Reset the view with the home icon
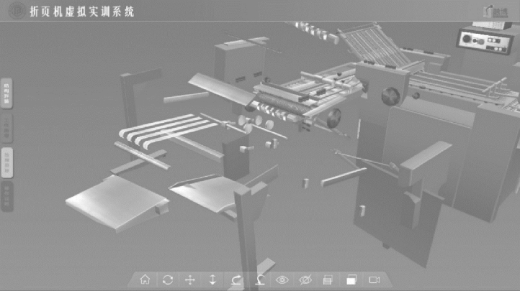Screen dimensions: 520x291 point(145,280)
